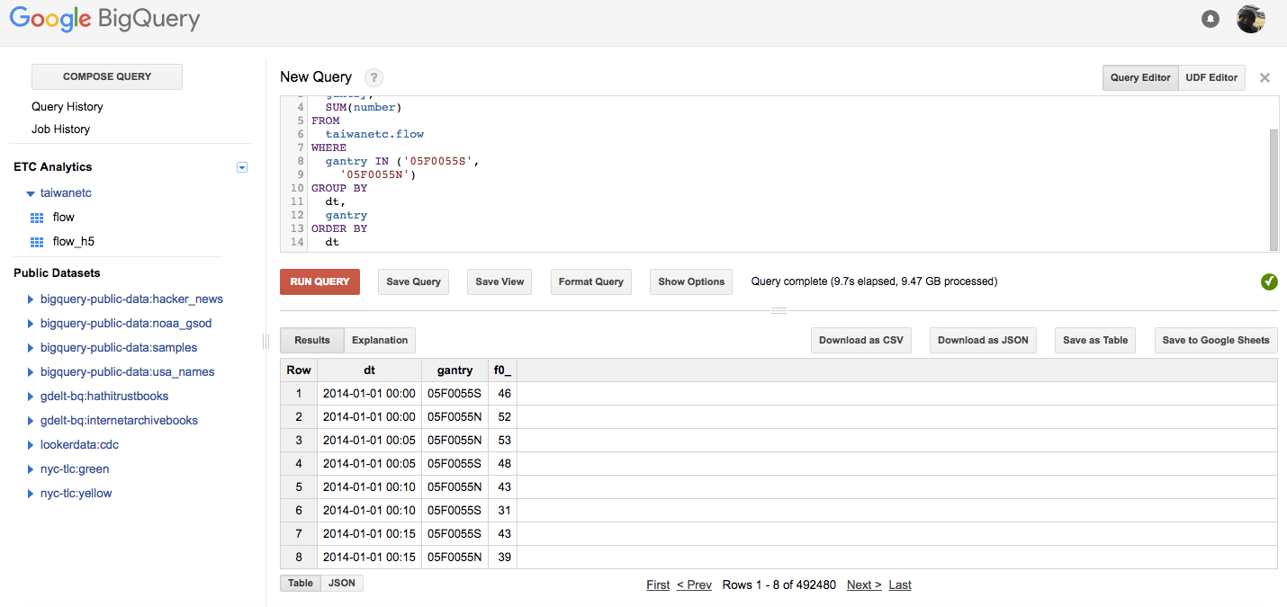Expand bigquery-public-data:hacker_news dataset arrow
The height and width of the screenshot is (607, 1287).
[31, 299]
